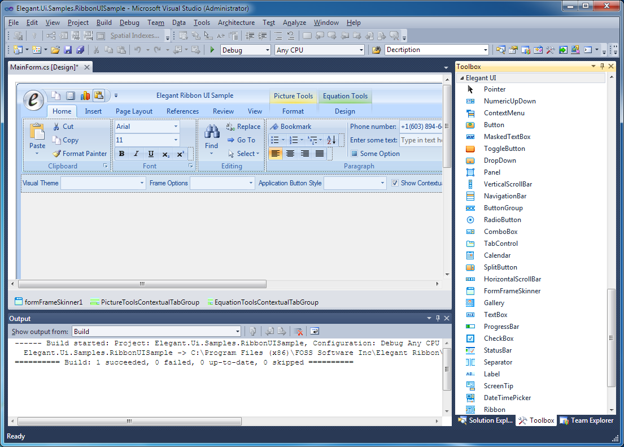
Task: Click the Phone number input field
Action: click(x=421, y=126)
